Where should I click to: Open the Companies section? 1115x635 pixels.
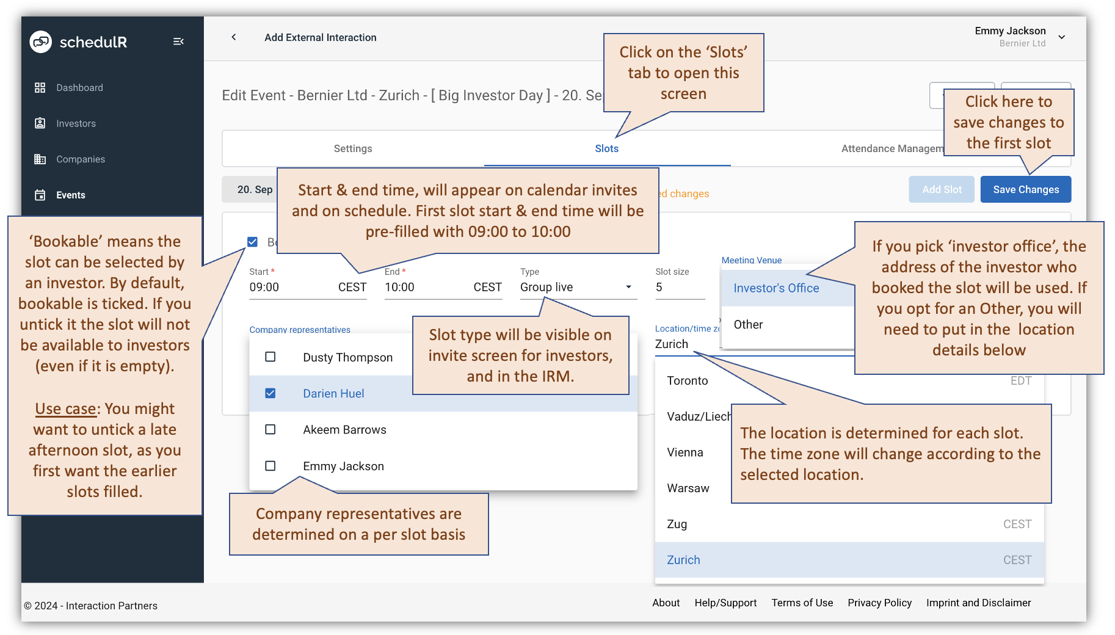point(80,159)
